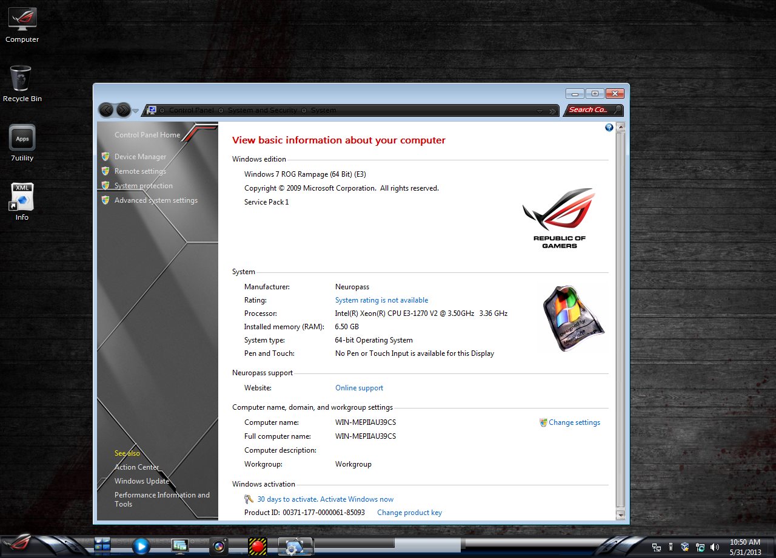Launch the media player from the taskbar
Viewport: 776px width, 558px height.
(141, 546)
